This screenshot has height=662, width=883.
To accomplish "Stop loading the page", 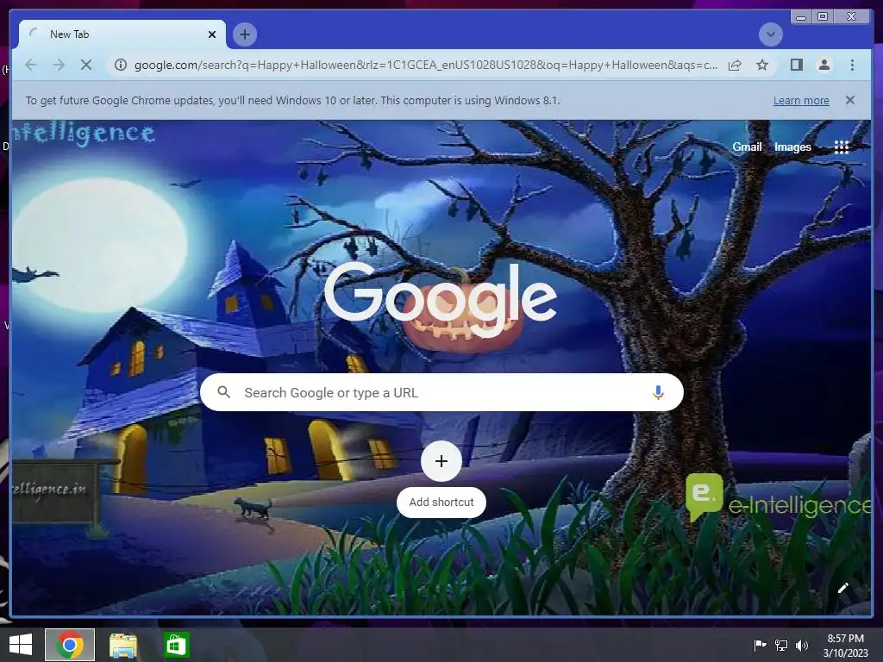I will pos(85,65).
